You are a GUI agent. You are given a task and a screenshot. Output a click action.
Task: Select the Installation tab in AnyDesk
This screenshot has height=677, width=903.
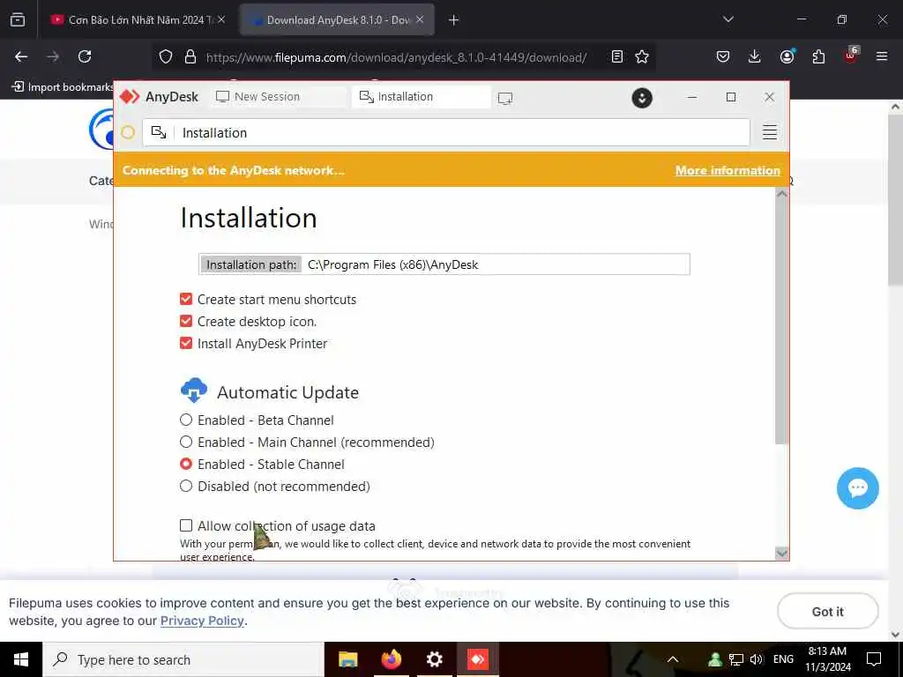421,97
